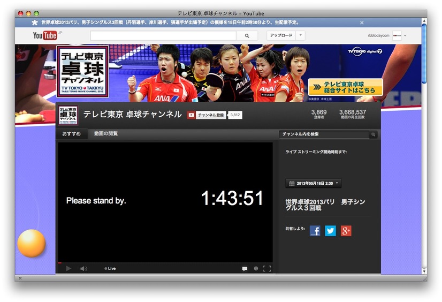Dismiss the blue announcement banner with X
The image size is (442, 302).
362,22
